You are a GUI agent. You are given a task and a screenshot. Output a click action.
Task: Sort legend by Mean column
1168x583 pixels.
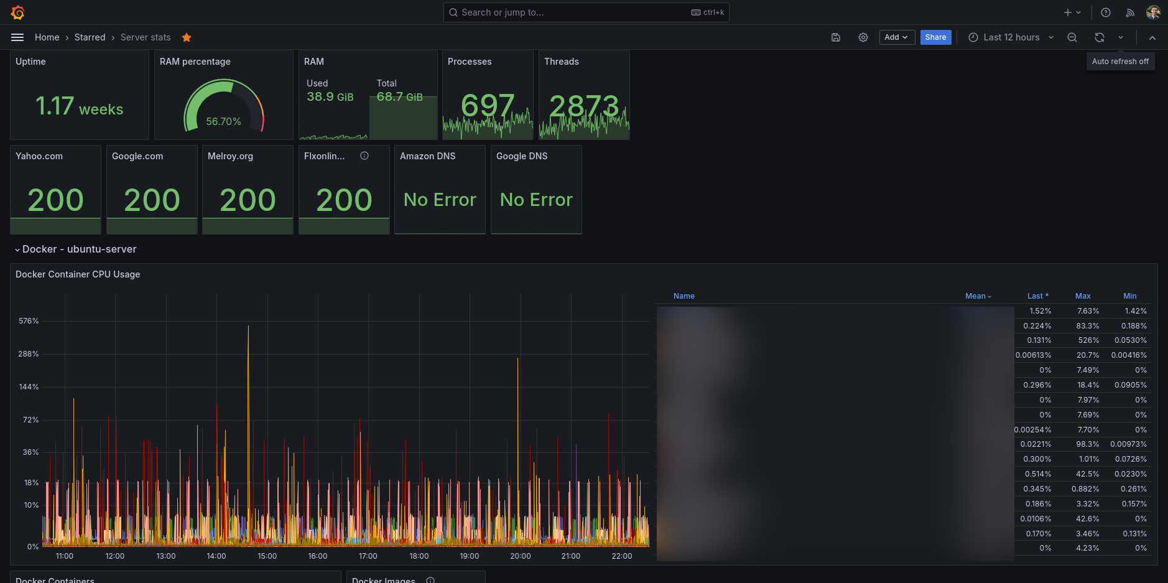(978, 296)
